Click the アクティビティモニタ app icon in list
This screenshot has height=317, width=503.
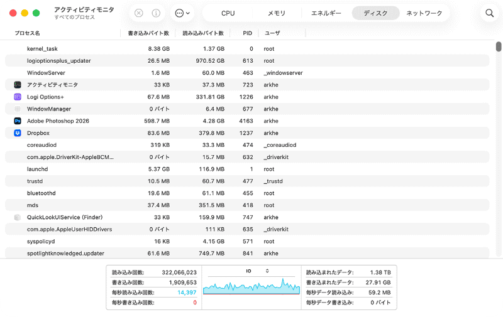(18, 85)
